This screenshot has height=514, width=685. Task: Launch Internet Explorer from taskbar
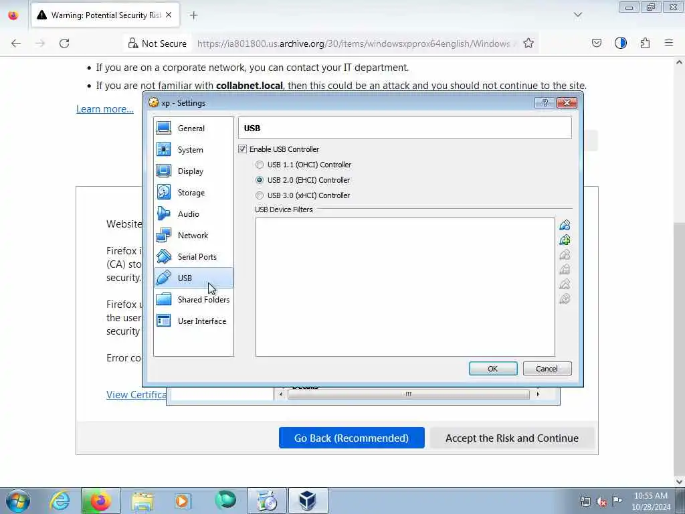click(x=60, y=501)
